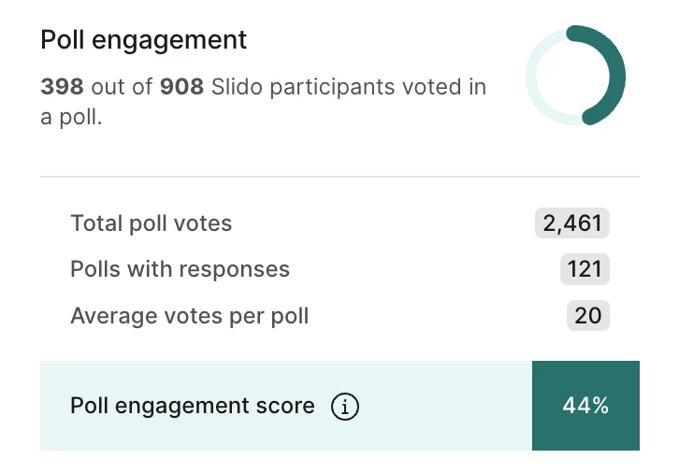The image size is (679, 473).
Task: Select the 20 average votes badge
Action: 587,316
